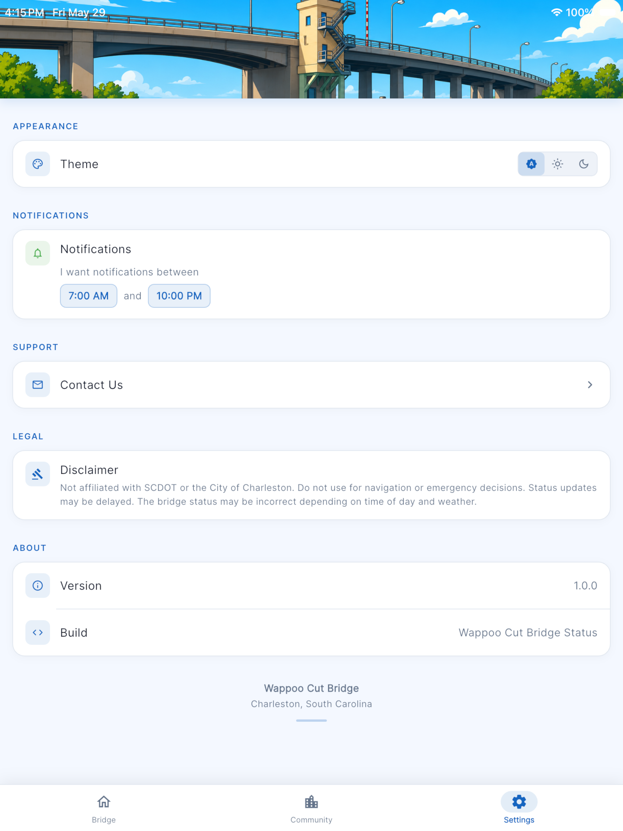The image size is (623, 831).
Task: Click the "NOTIFICATIONS" section header
Action: click(x=51, y=216)
